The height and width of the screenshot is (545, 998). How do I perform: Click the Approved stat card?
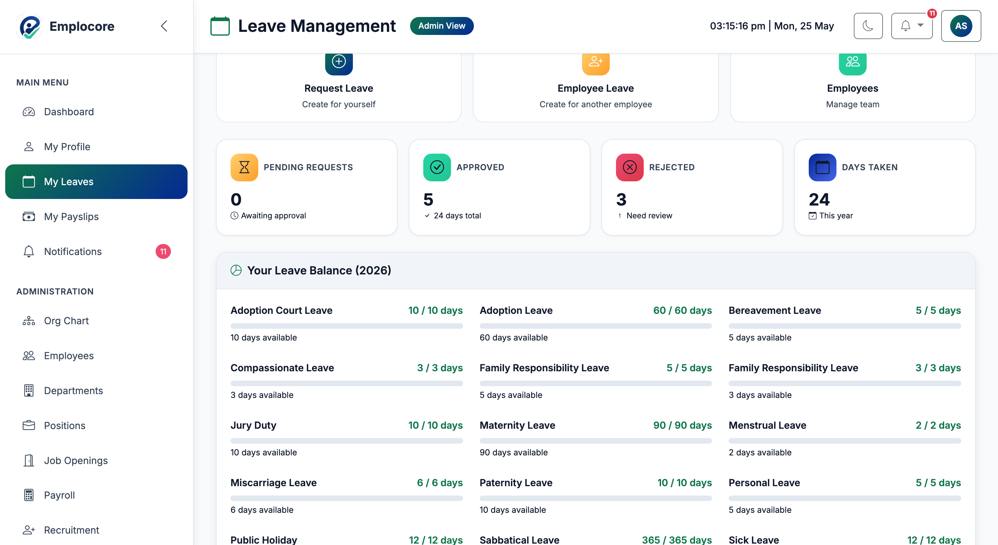500,188
